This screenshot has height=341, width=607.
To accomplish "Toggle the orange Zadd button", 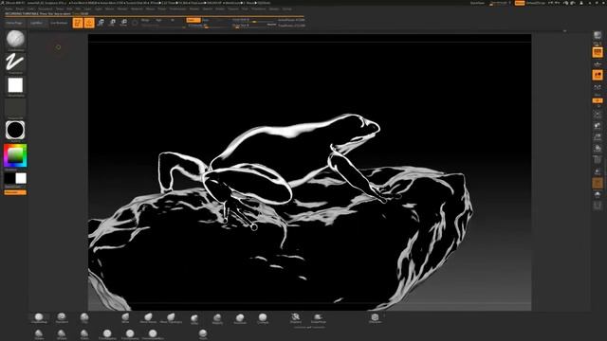I will pyautogui.click(x=193, y=20).
